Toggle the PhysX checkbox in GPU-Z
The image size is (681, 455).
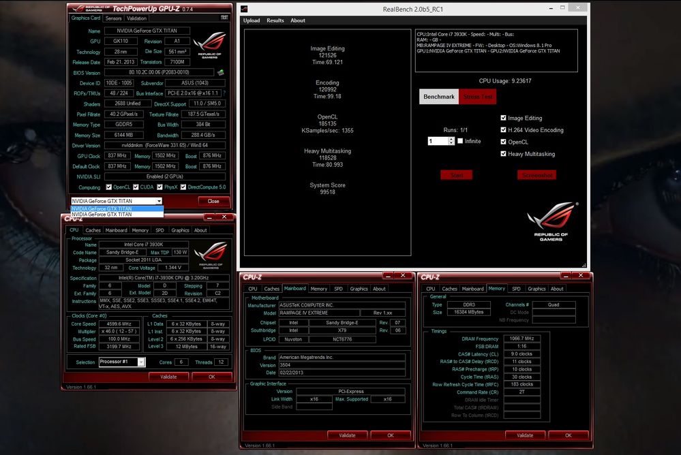point(160,187)
